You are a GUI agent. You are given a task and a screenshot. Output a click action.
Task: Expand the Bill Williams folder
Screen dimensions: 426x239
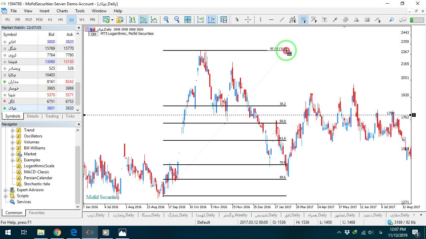click(13, 148)
